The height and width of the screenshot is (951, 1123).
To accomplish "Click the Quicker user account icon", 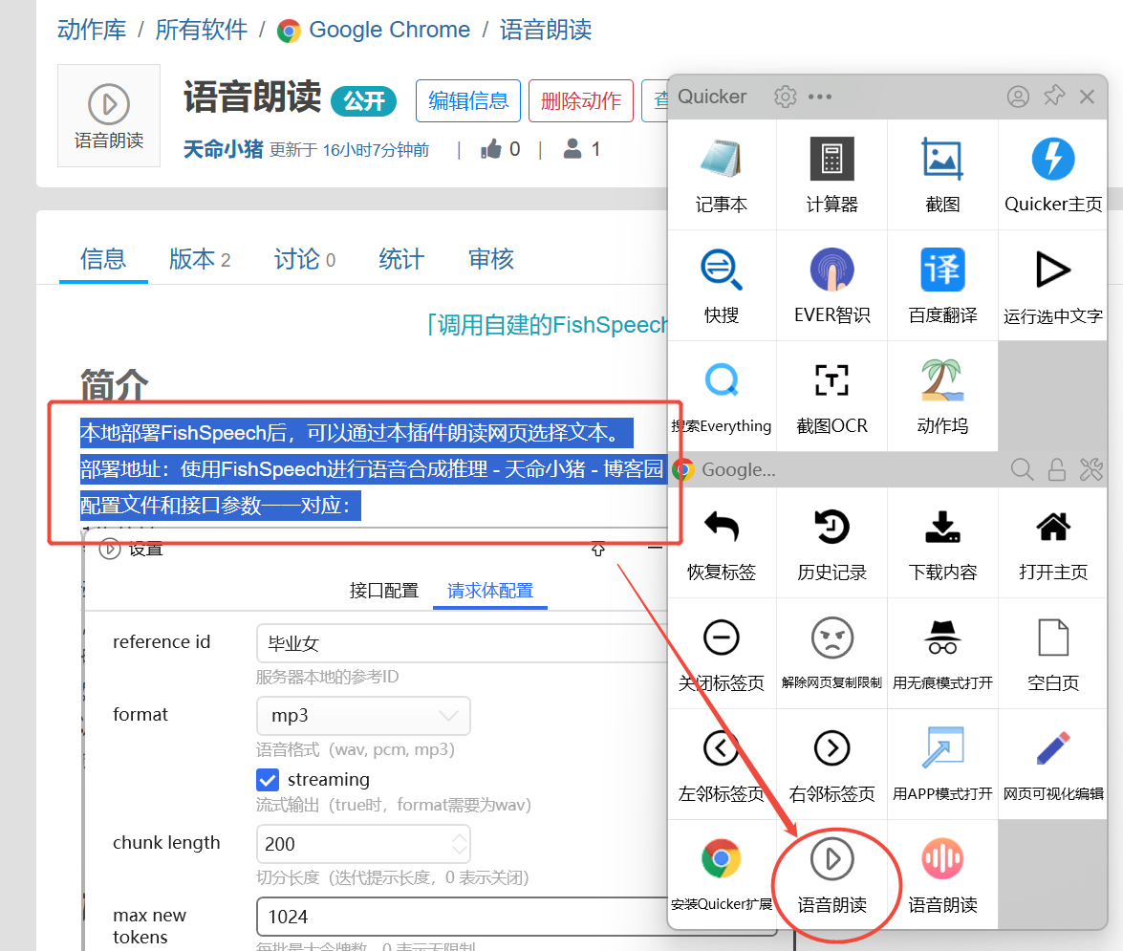I will click(1018, 96).
